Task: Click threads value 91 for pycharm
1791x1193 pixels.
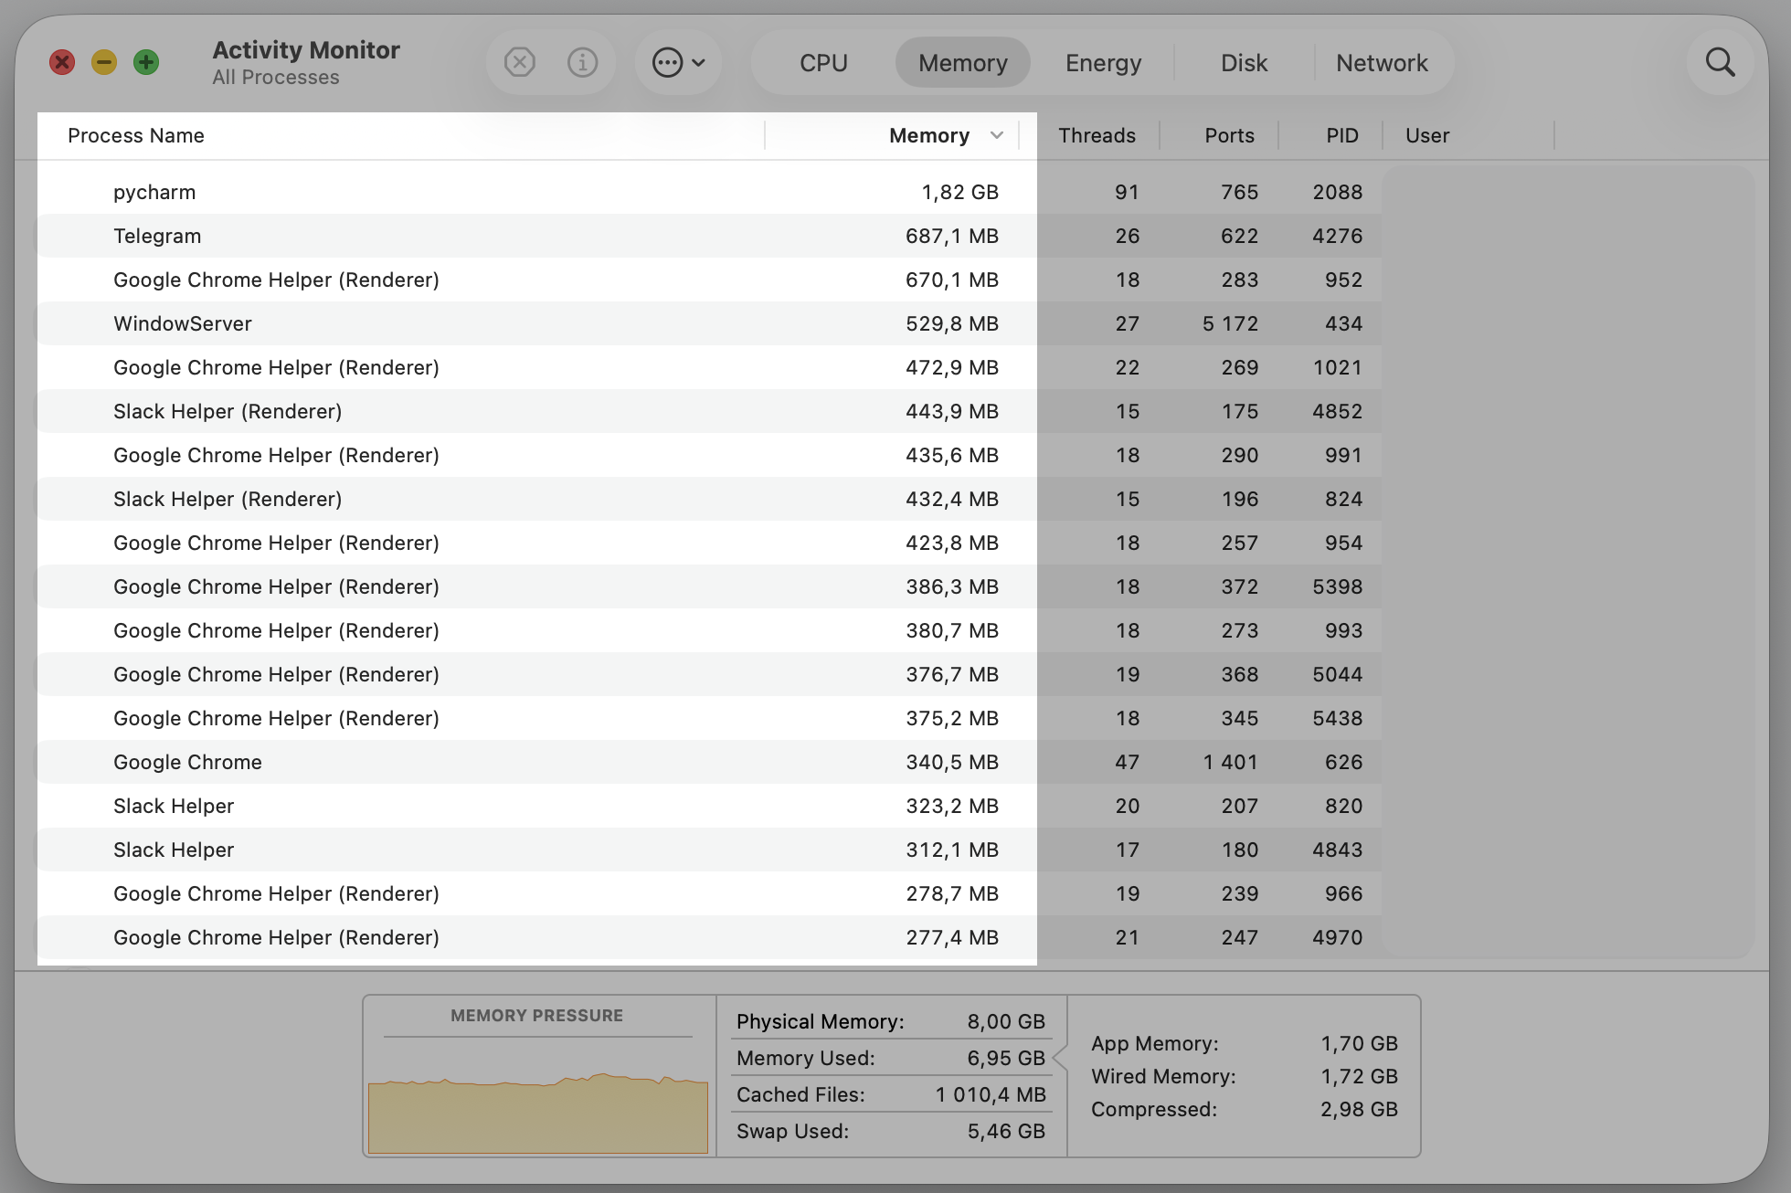Action: tap(1127, 192)
